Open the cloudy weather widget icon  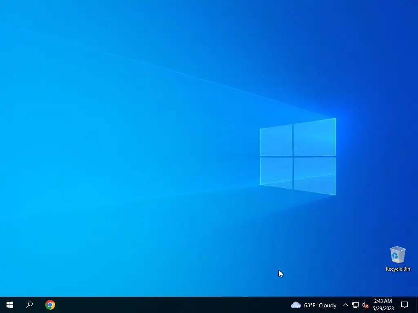click(x=296, y=305)
